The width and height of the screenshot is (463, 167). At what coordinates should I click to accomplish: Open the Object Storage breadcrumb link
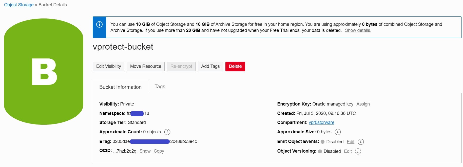coord(19,5)
